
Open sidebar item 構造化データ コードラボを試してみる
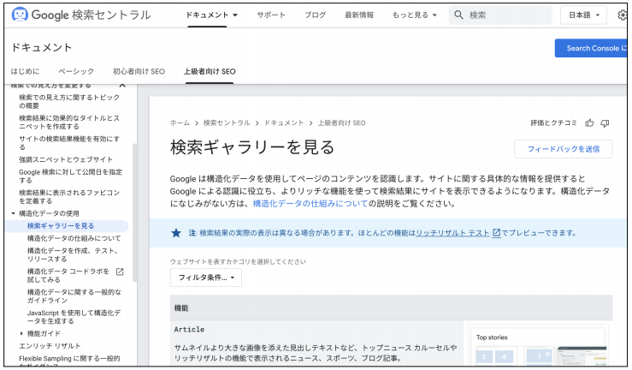(68, 276)
